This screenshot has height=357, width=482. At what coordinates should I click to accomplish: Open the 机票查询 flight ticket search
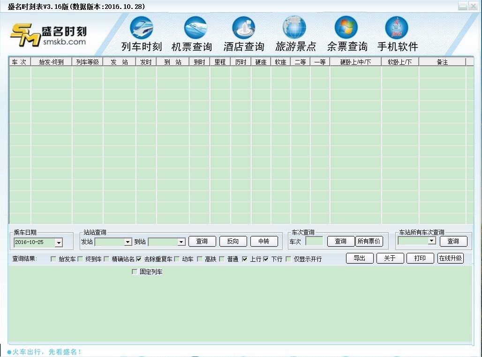coord(194,33)
